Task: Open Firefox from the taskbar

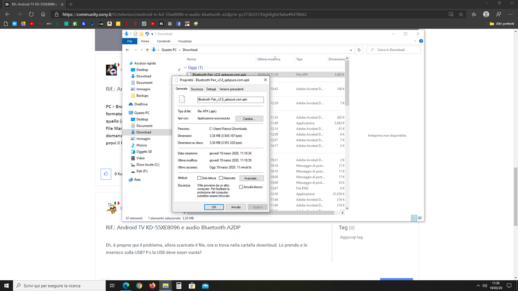Action: [x=152, y=285]
